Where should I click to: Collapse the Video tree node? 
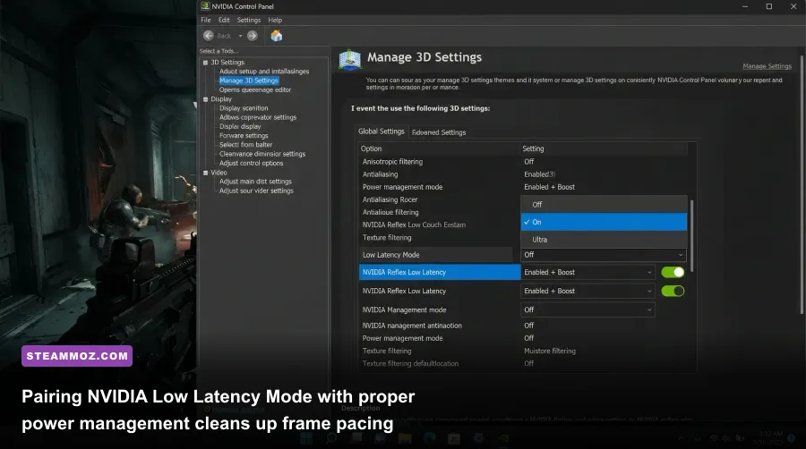[206, 173]
